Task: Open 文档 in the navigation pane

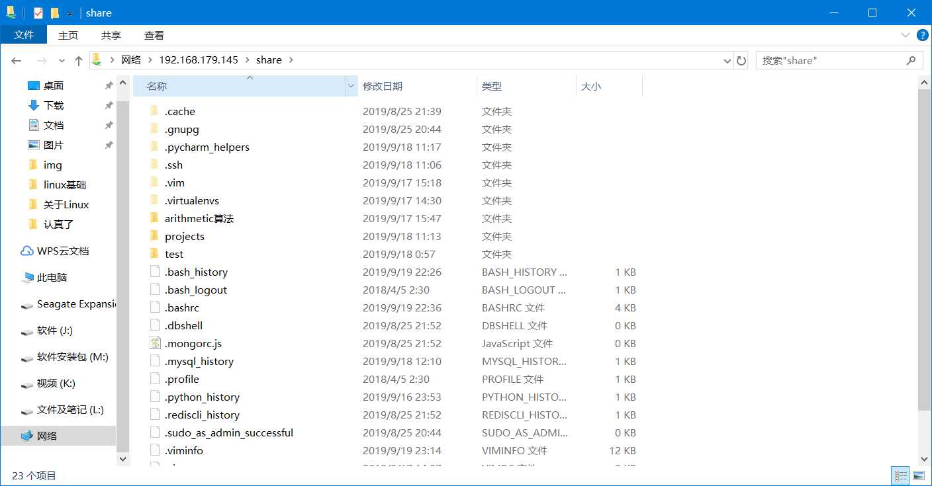Action: coord(54,126)
